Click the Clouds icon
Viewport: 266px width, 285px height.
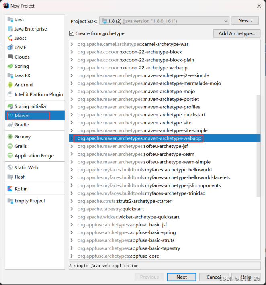tap(10, 57)
